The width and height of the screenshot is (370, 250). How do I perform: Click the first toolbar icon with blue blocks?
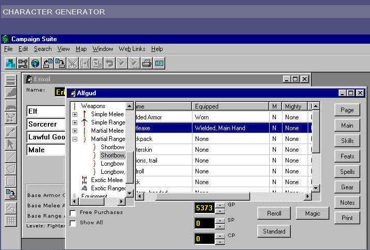[x=10, y=63]
